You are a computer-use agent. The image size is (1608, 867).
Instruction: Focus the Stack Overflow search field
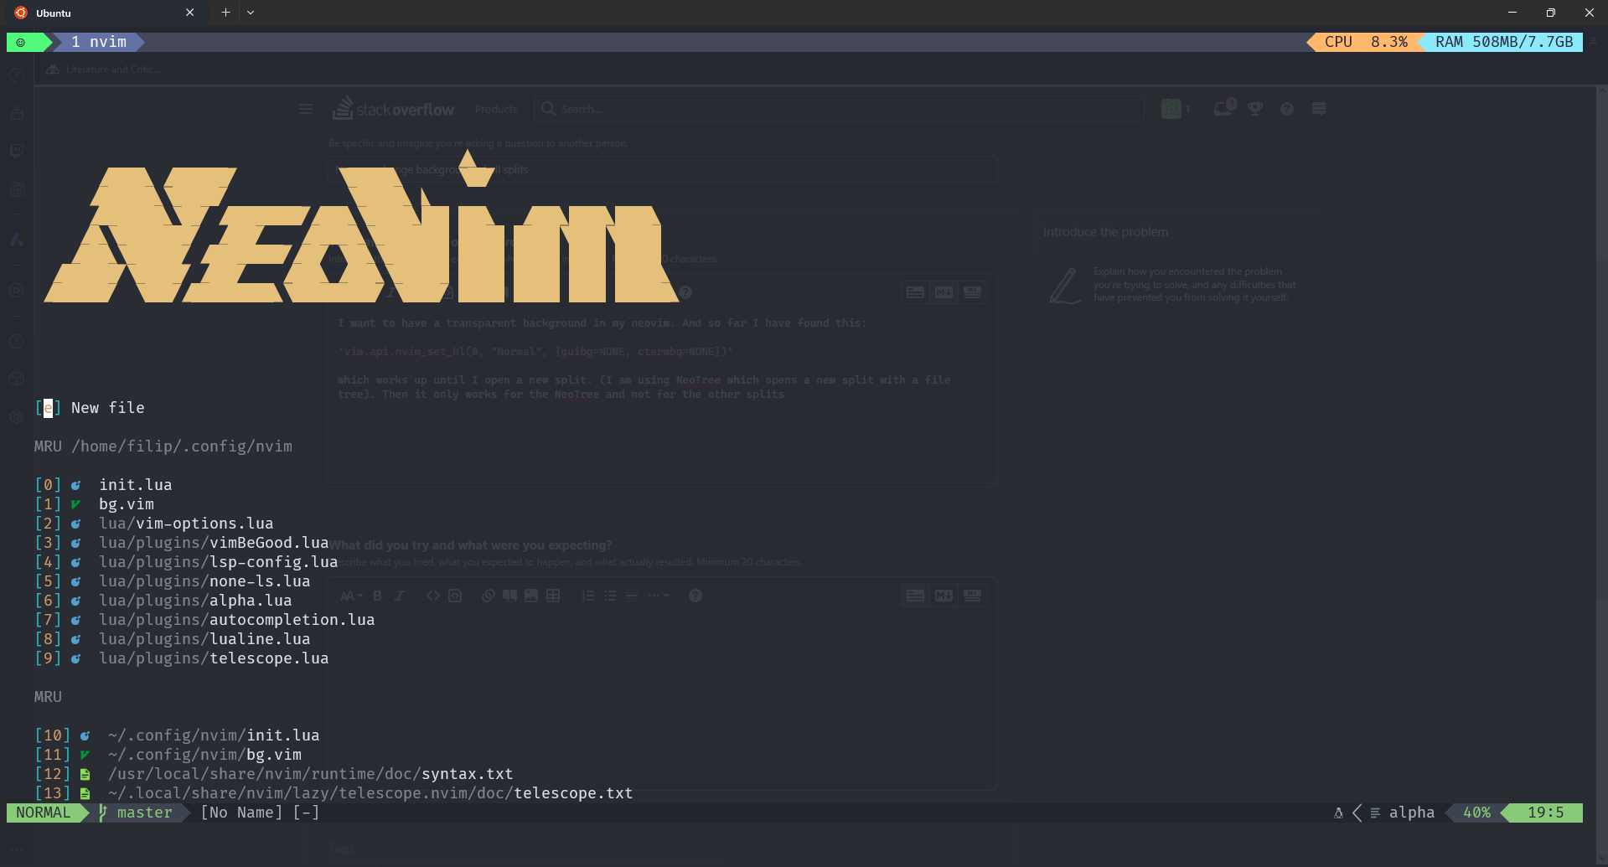839,109
